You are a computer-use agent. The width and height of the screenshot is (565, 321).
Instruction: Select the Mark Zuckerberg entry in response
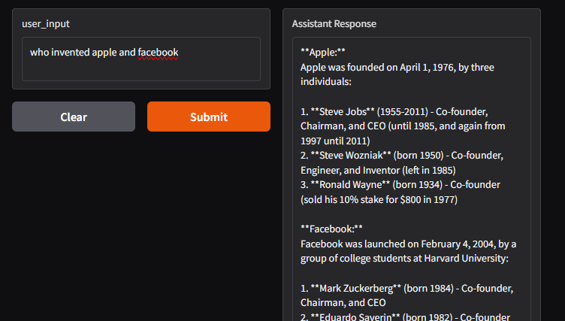pos(406,295)
